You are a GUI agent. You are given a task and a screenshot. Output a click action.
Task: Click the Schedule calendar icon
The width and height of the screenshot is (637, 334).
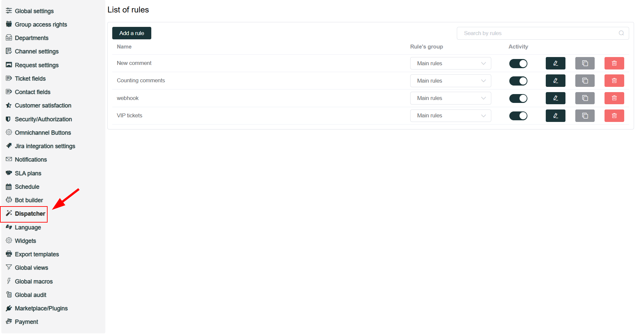click(9, 187)
